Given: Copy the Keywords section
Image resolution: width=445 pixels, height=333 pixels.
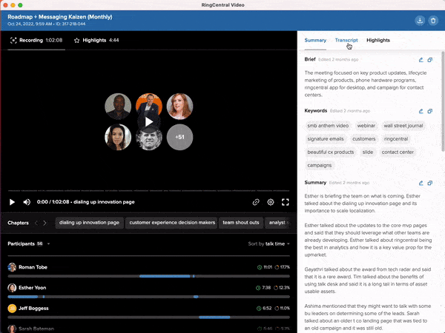Looking at the screenshot, I should [x=430, y=111].
